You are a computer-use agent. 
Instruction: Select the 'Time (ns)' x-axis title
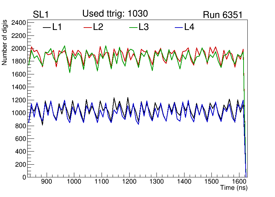point(234,188)
